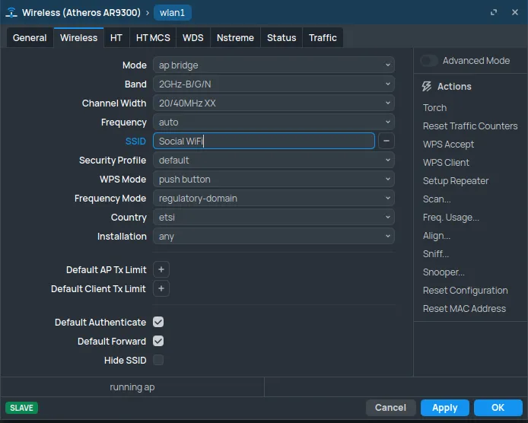Click the green SLAVE status badge
The height and width of the screenshot is (423, 528).
point(21,408)
